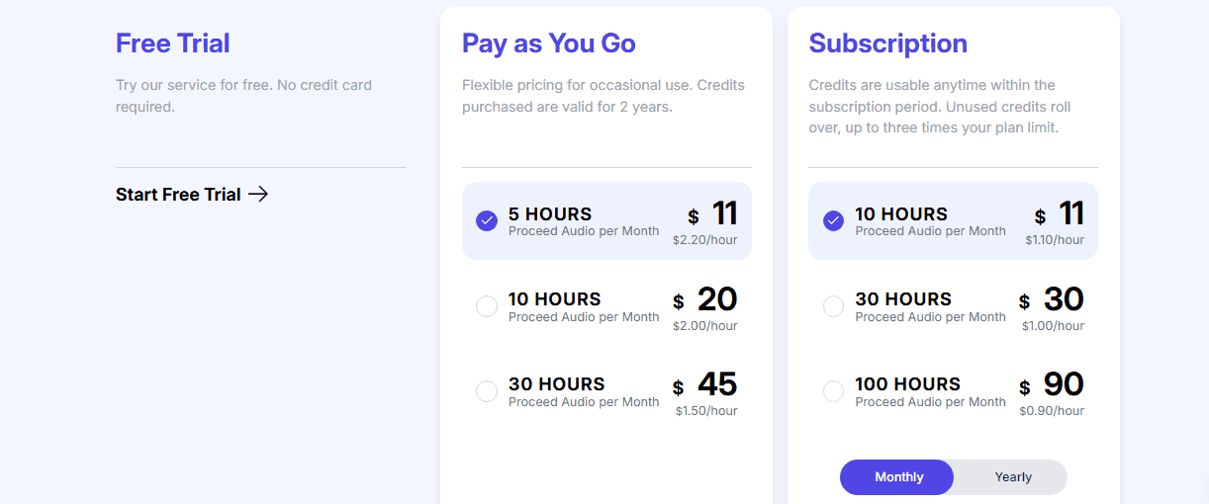This screenshot has height=504, width=1209.
Task: Click the Start Free Trial link
Action: [179, 195]
